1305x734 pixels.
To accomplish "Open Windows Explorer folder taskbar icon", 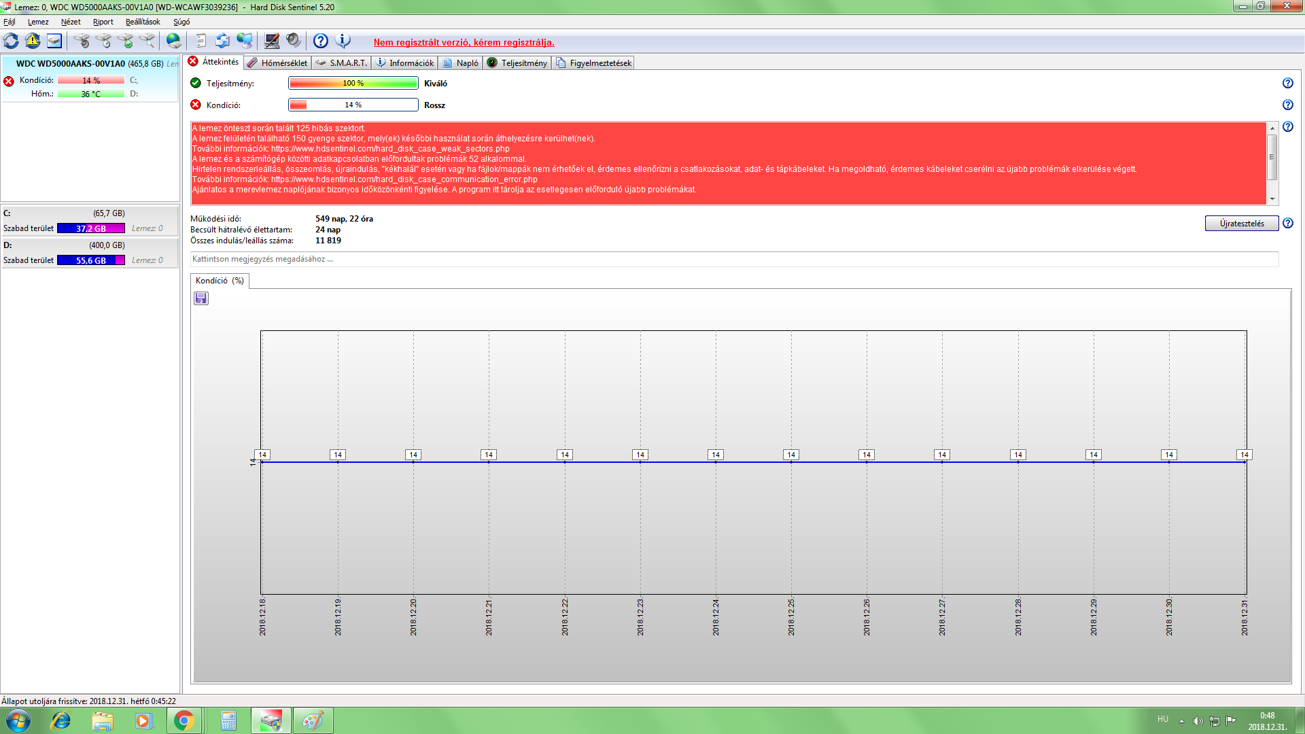I will pos(103,720).
